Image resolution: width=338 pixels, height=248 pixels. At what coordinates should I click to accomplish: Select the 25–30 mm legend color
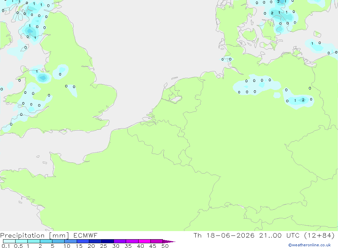107,241
